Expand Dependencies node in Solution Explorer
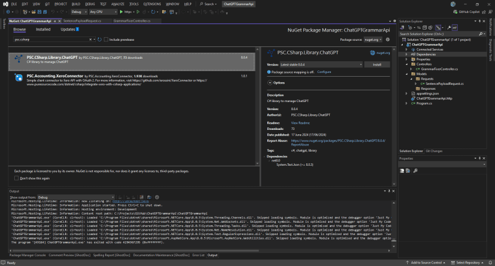 click(407, 54)
